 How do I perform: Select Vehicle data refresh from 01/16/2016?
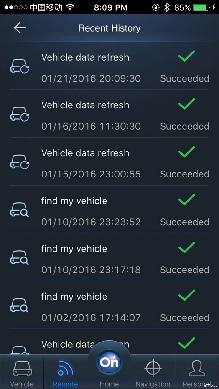[85, 105]
